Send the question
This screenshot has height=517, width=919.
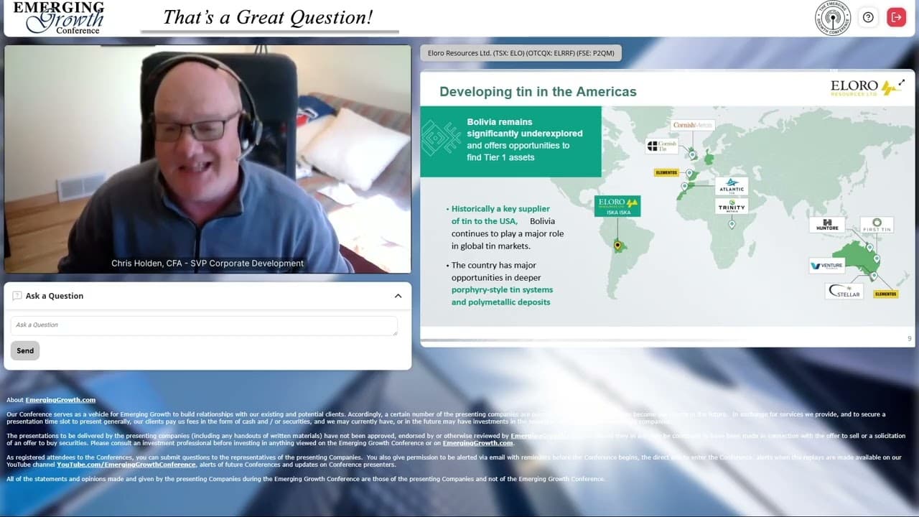pos(25,350)
